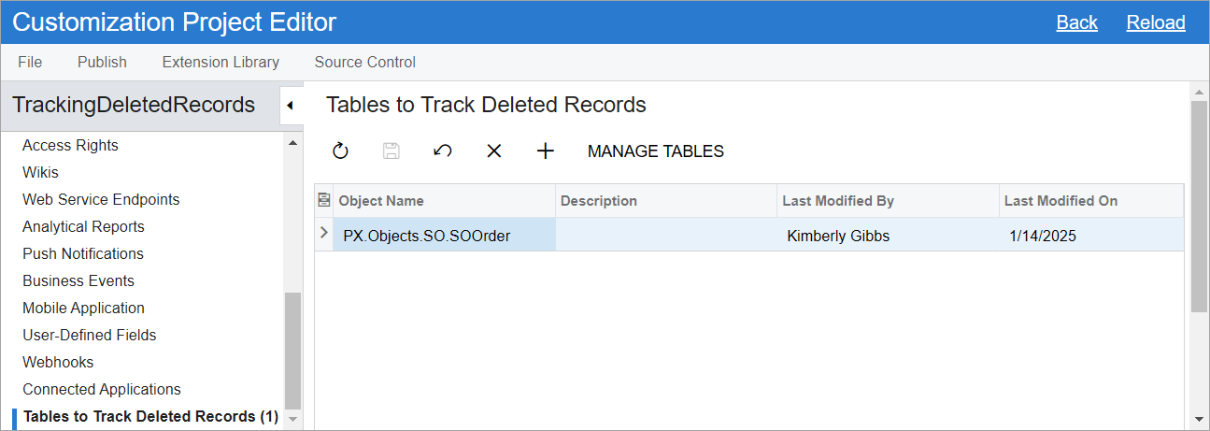This screenshot has height=431, width=1210.
Task: Click the Back link
Action: click(1077, 22)
